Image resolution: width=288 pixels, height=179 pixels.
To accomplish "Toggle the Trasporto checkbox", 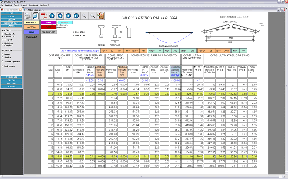I will [x=2, y=40].
